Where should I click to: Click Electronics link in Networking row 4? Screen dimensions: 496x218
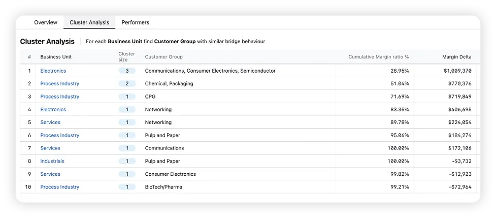click(x=53, y=109)
